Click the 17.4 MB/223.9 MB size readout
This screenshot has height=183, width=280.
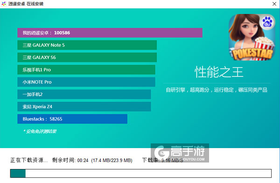112,160
